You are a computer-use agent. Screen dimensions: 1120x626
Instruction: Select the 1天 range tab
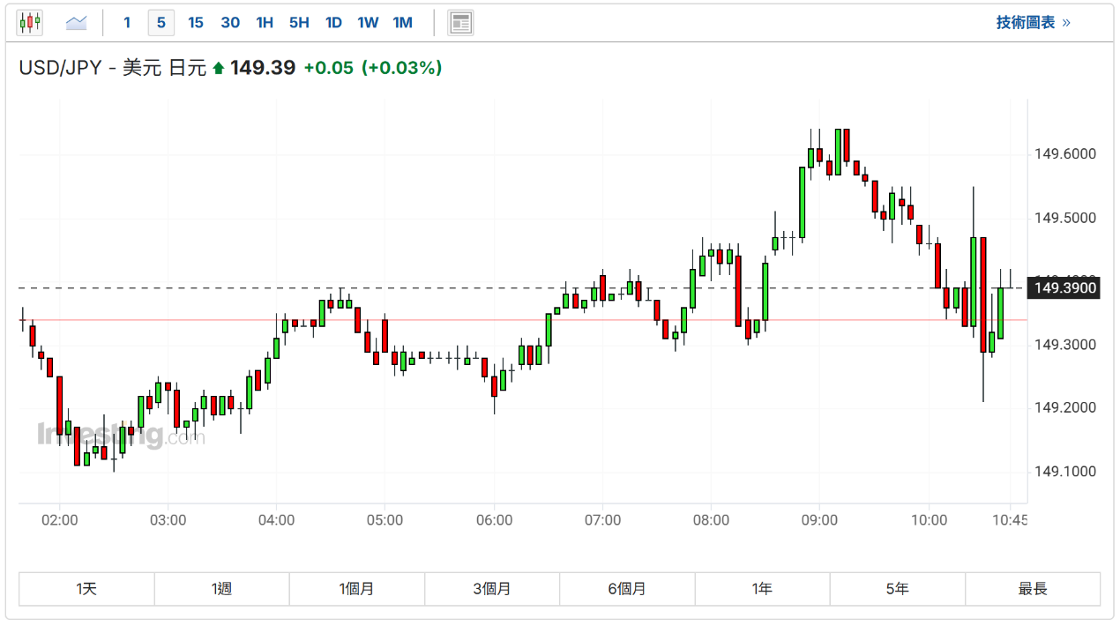pos(86,589)
